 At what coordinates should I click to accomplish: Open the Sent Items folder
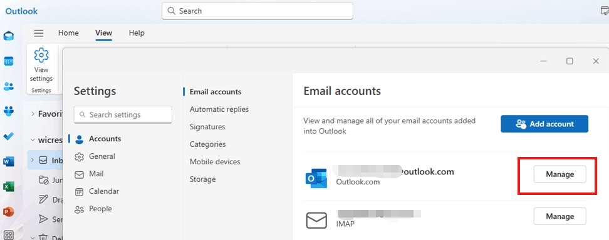tap(51, 219)
